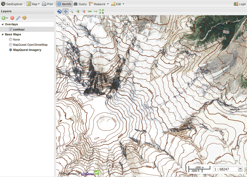Open the Google Earth 3D viewer icon

click(x=59, y=11)
